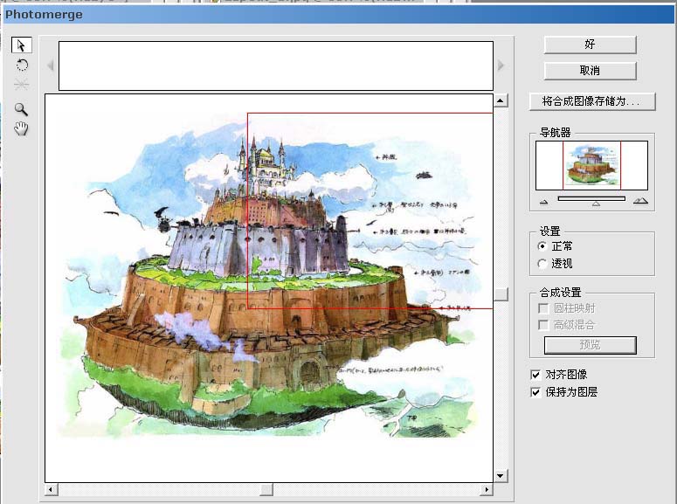Activate the Zoom magnifier tool
This screenshot has width=677, height=504.
point(21,109)
